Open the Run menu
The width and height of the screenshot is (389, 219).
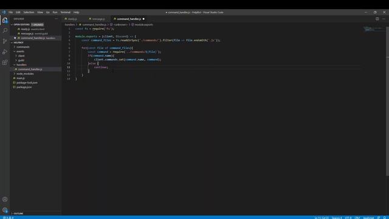click(55, 12)
